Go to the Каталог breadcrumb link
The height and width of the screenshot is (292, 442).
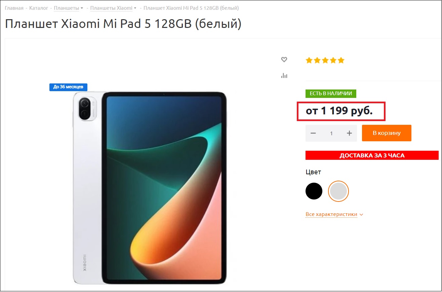39,8
